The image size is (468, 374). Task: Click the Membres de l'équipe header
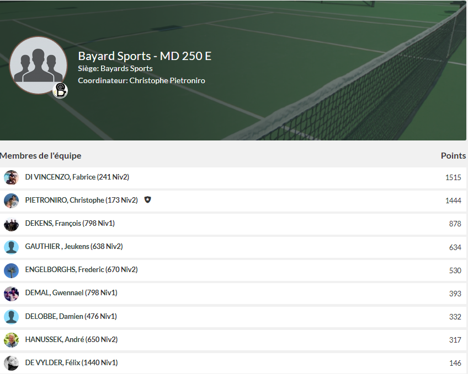[41, 156]
